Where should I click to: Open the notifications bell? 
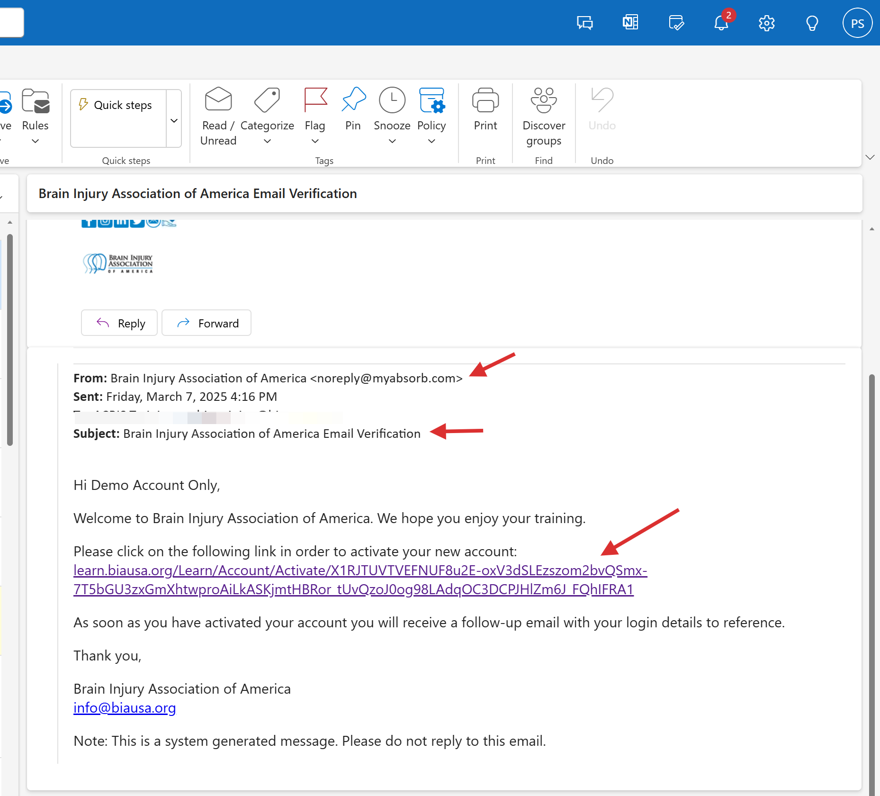click(721, 23)
